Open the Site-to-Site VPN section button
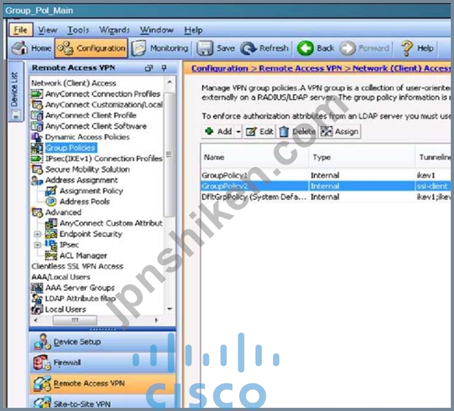Viewport: 454px width, 411px height. click(102, 402)
